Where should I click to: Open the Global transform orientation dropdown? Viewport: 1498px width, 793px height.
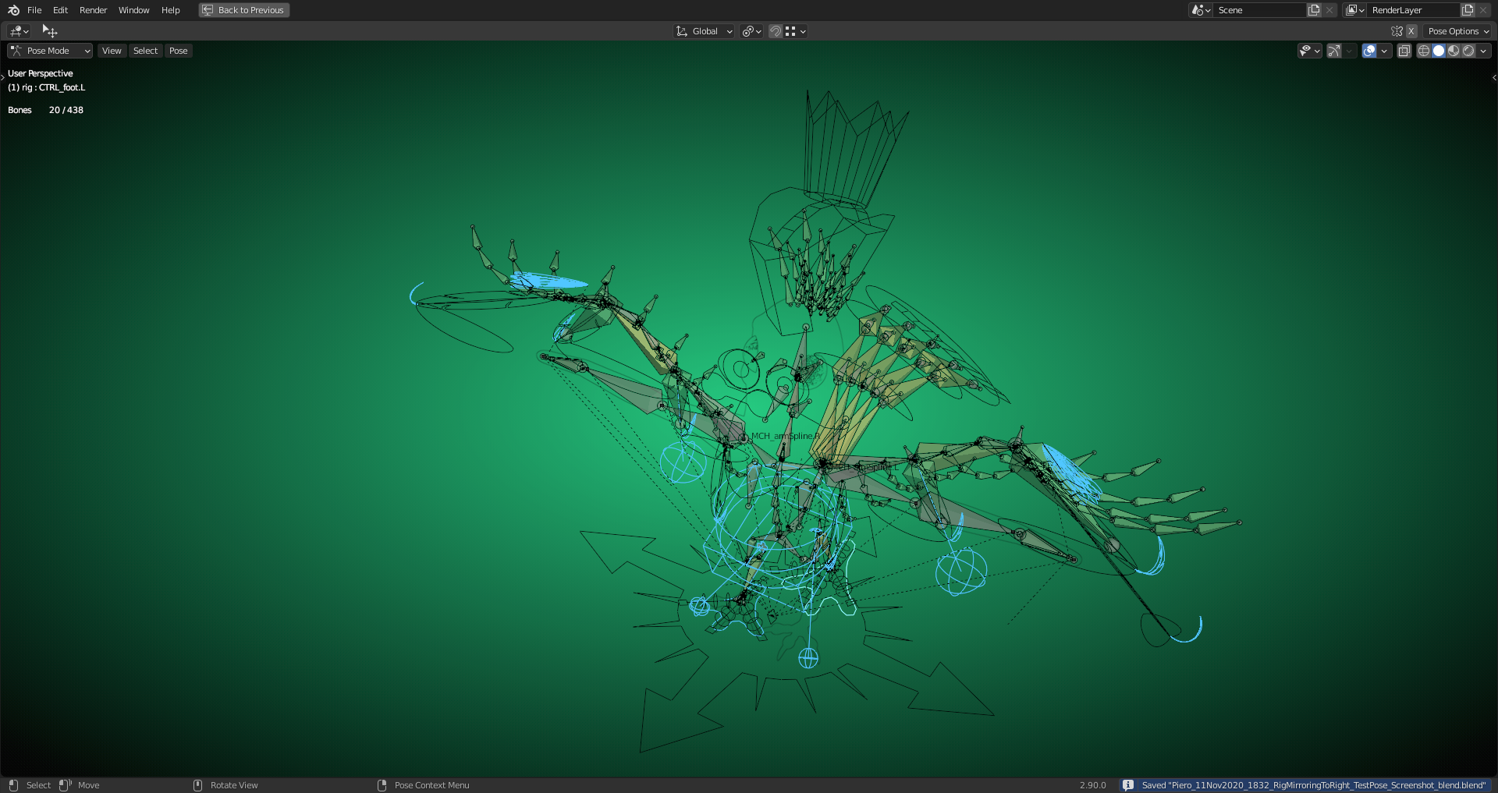tap(703, 31)
